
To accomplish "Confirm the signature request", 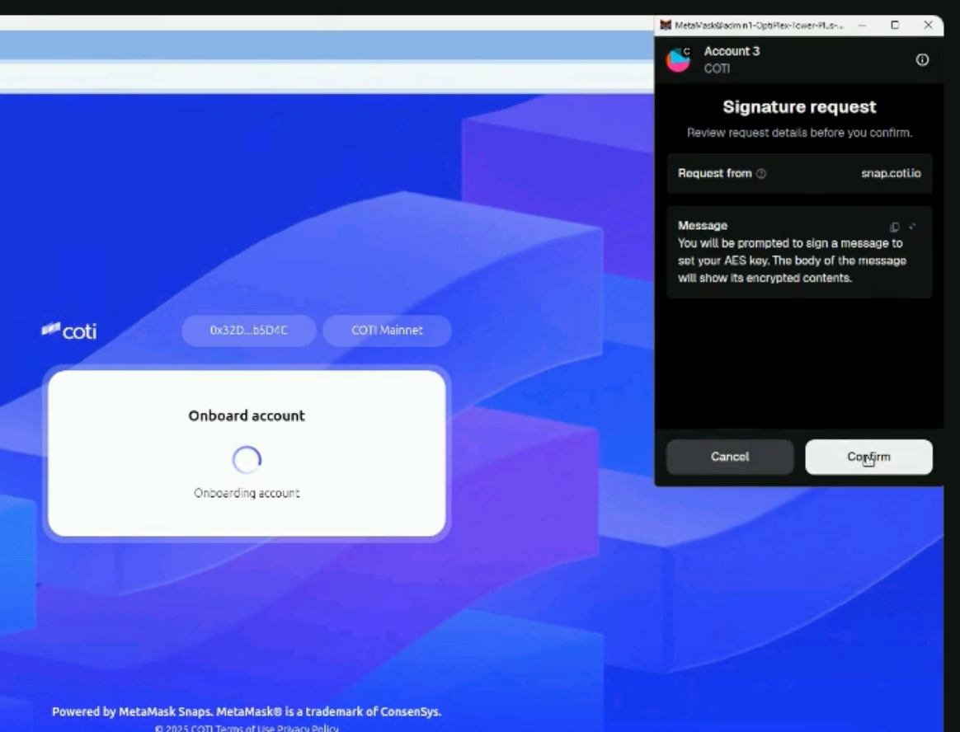I will [x=868, y=457].
